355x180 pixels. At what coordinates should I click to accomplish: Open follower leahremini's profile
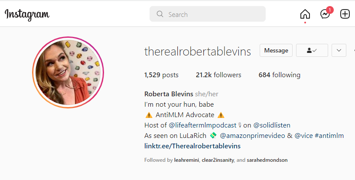pos(186,160)
